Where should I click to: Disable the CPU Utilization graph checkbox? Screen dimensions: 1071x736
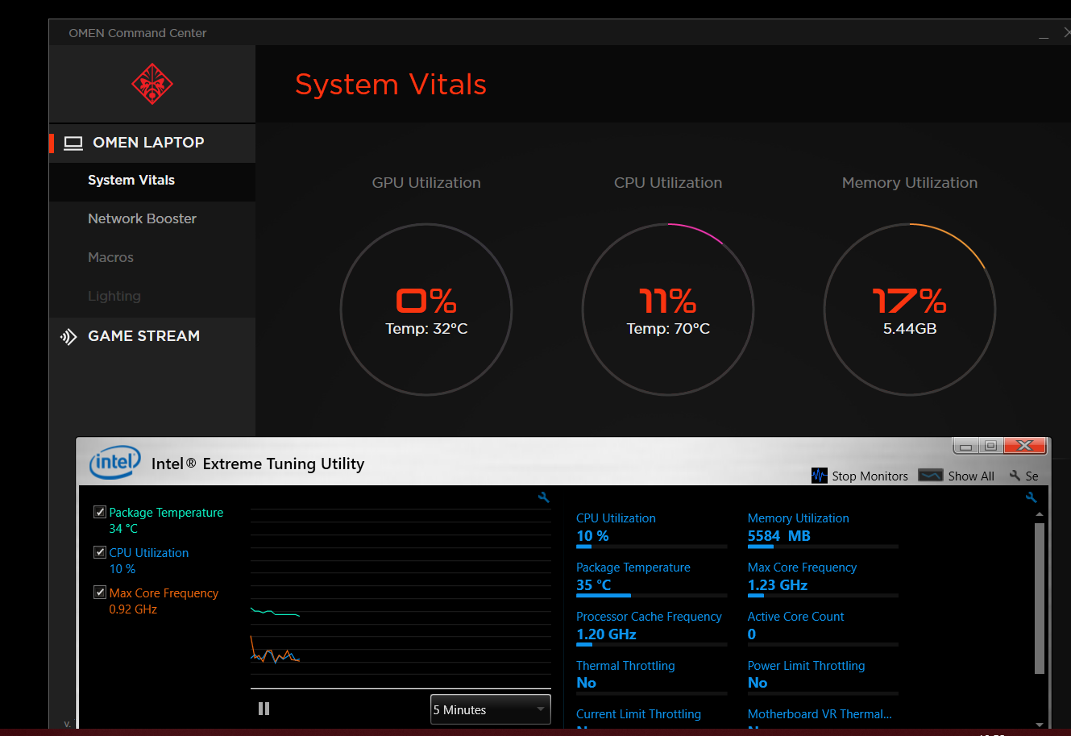click(x=99, y=551)
